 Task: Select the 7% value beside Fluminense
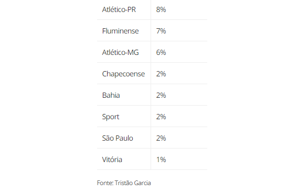161,31
